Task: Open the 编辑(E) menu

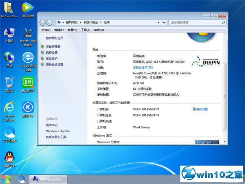Action: [59, 30]
